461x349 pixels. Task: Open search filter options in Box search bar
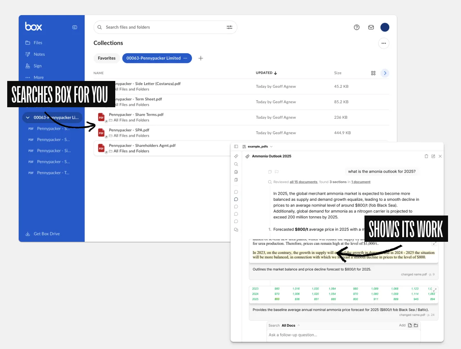pyautogui.click(x=229, y=27)
